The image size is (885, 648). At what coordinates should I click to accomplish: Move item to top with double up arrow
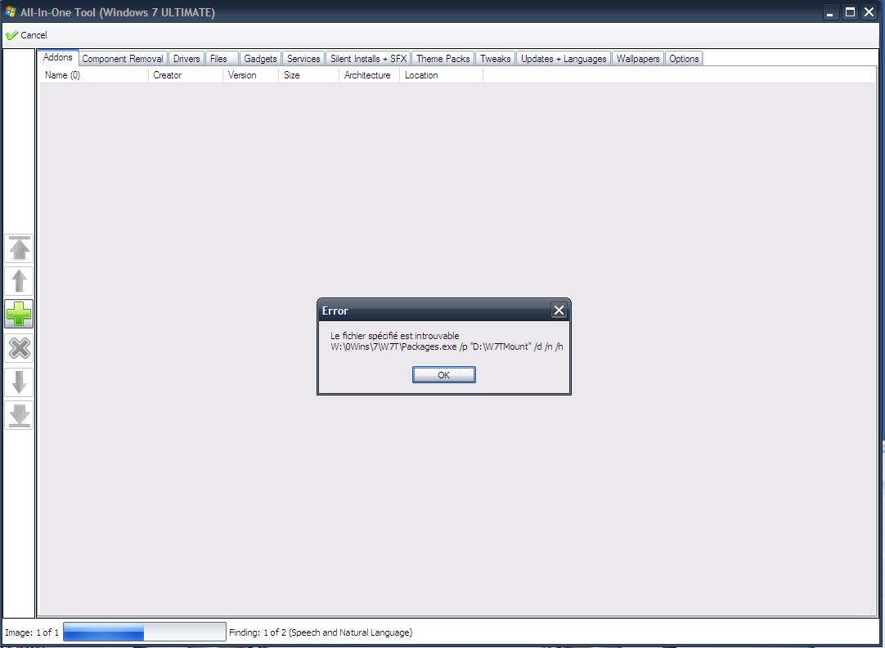tap(19, 248)
